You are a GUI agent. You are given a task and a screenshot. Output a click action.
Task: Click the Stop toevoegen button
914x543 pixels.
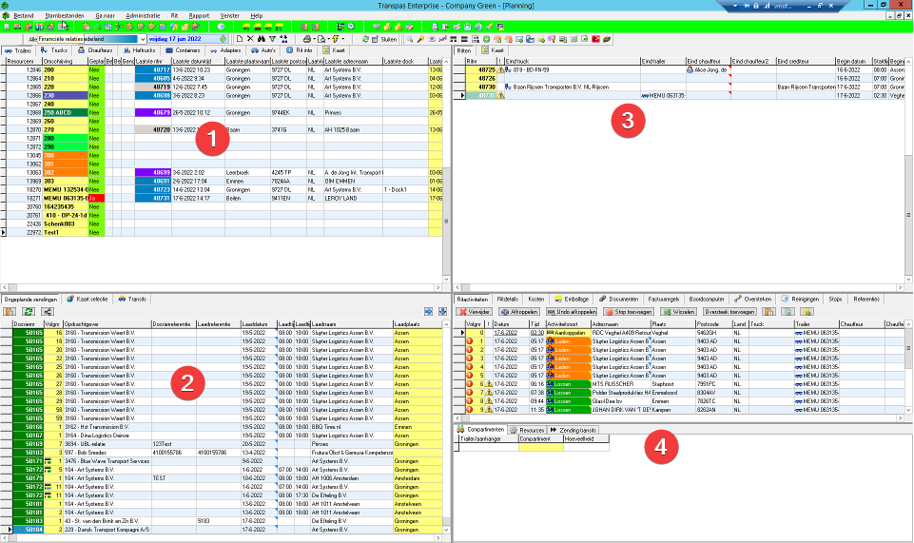(629, 312)
